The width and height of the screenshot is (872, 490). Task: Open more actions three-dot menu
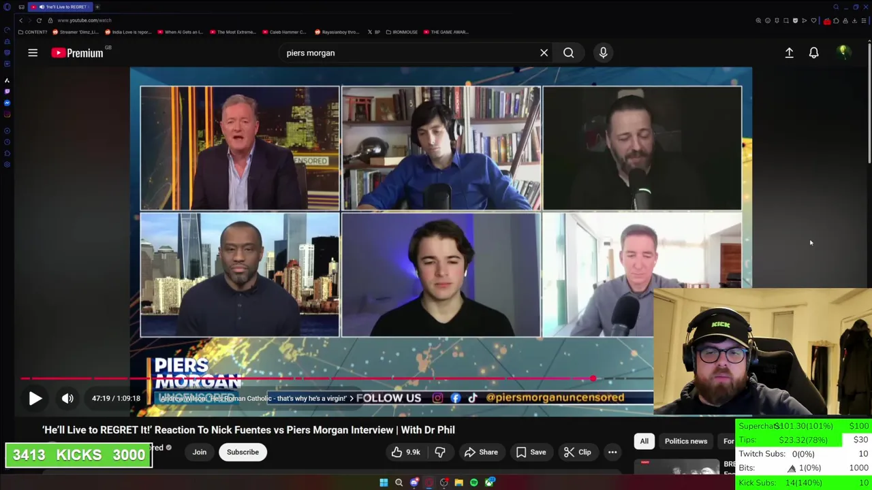pos(612,452)
